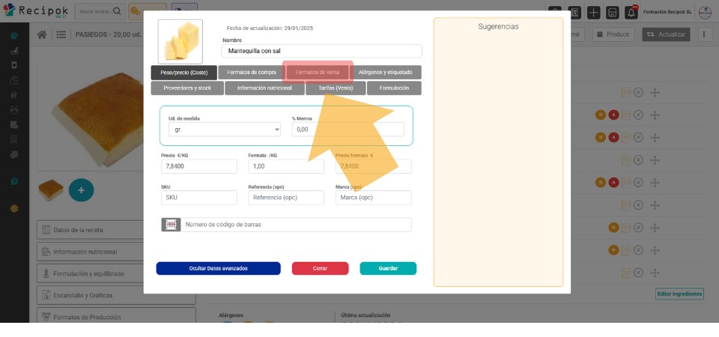Screen dimensions: 719x337
Task: Open the user avatar menu
Action: click(705, 12)
